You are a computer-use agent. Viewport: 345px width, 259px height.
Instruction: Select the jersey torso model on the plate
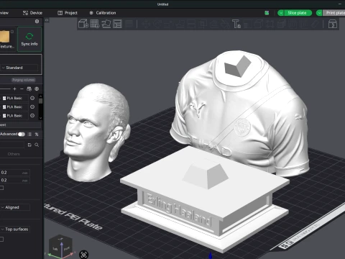click(239, 109)
